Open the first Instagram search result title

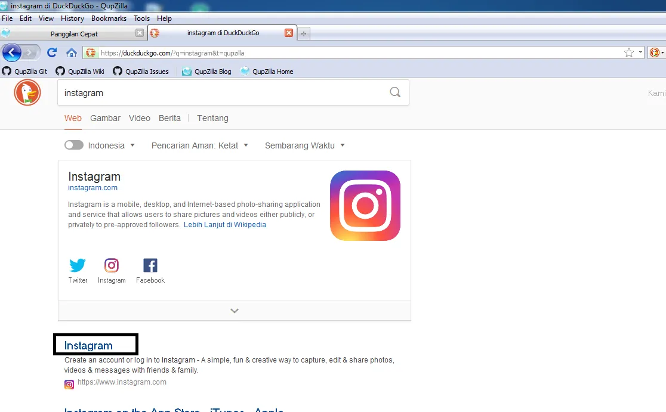pos(88,345)
